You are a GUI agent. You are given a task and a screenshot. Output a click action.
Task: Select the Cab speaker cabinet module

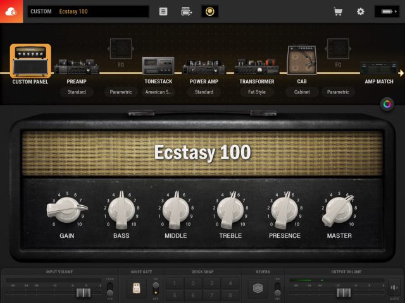click(x=302, y=60)
